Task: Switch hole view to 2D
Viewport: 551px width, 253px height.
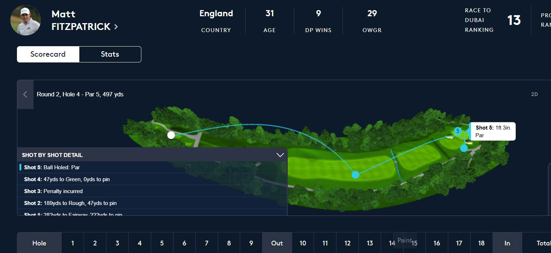Action: (x=534, y=95)
